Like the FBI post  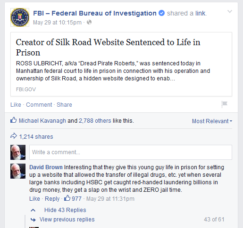(x=16, y=105)
